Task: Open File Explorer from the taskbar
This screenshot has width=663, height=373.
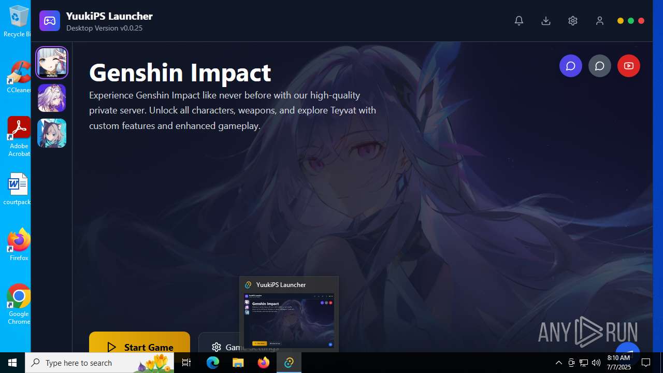Action: click(238, 363)
